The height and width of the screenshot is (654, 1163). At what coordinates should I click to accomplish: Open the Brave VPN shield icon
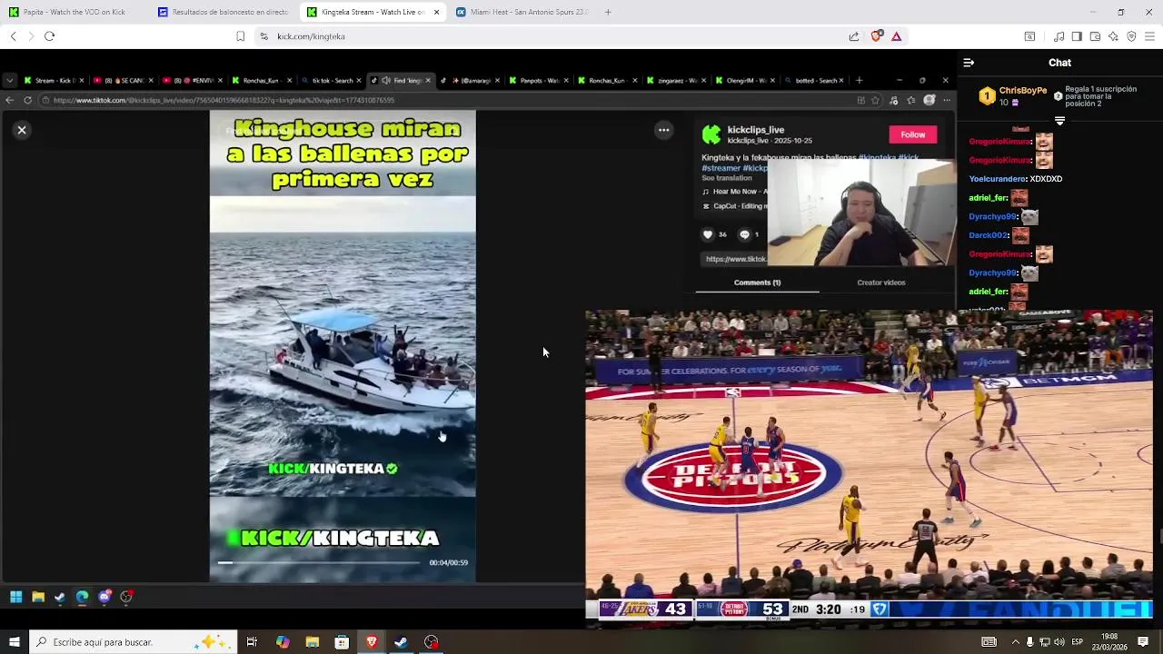(1131, 36)
